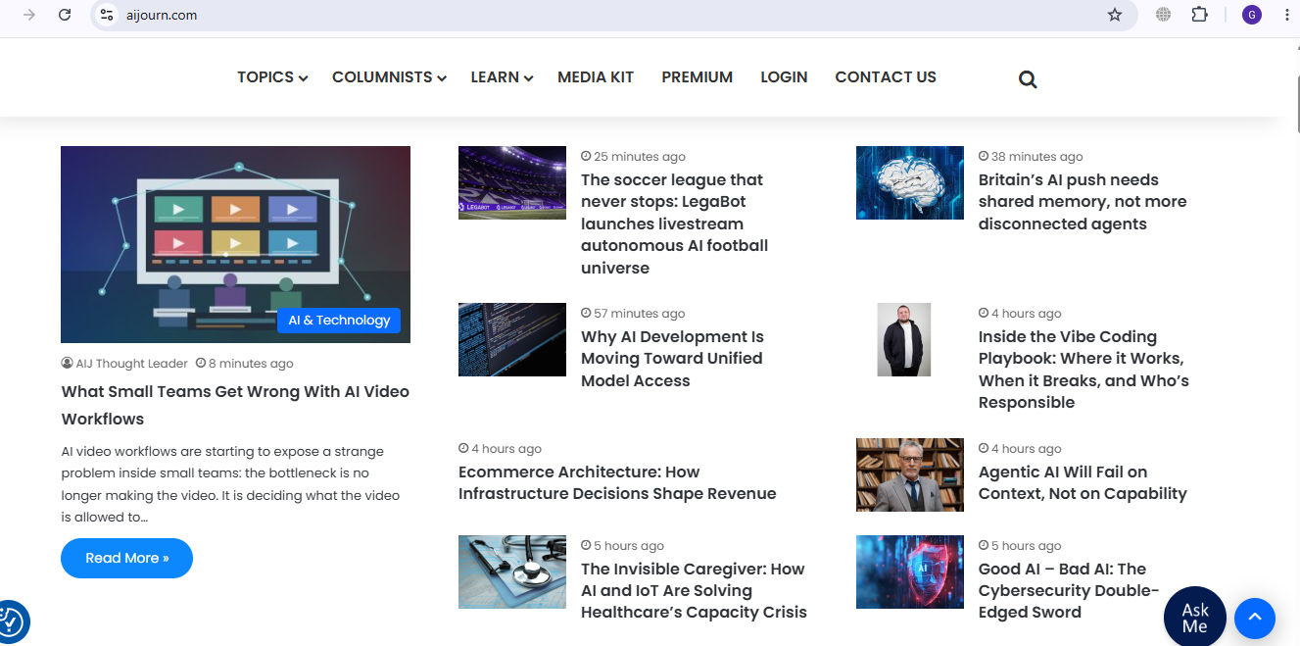The image size is (1300, 646).
Task: Click the browser forward arrow
Action: click(x=29, y=15)
